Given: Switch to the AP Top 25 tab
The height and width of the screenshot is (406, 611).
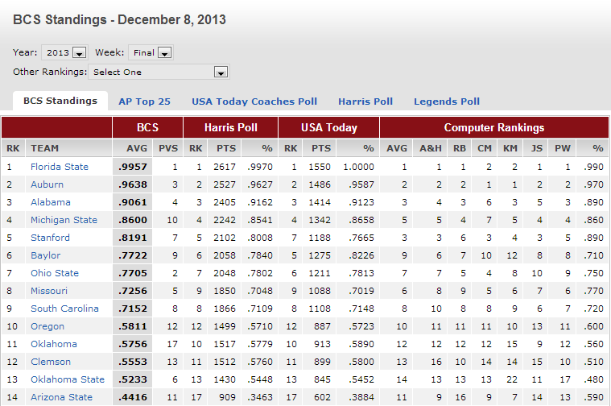Looking at the screenshot, I should pos(144,101).
